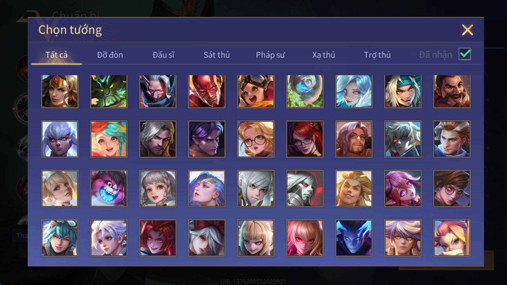This screenshot has height=285, width=507.
Task: Select the goggles-wearing pilot girl hero
Action: click(256, 92)
